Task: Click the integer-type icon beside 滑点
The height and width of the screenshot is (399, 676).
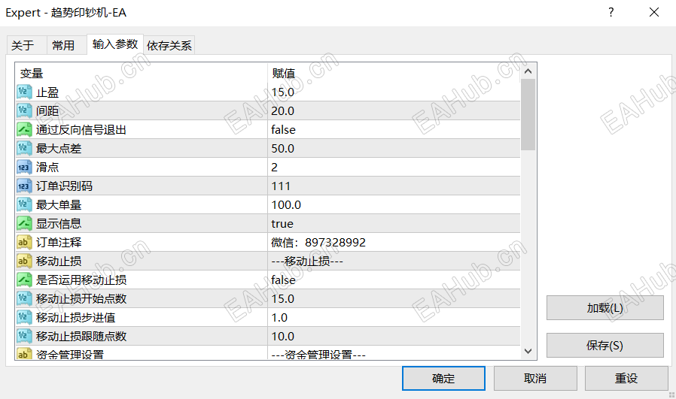Action: point(24,167)
